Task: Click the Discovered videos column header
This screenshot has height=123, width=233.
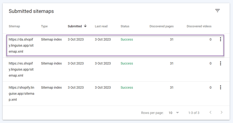Action: pos(199,26)
